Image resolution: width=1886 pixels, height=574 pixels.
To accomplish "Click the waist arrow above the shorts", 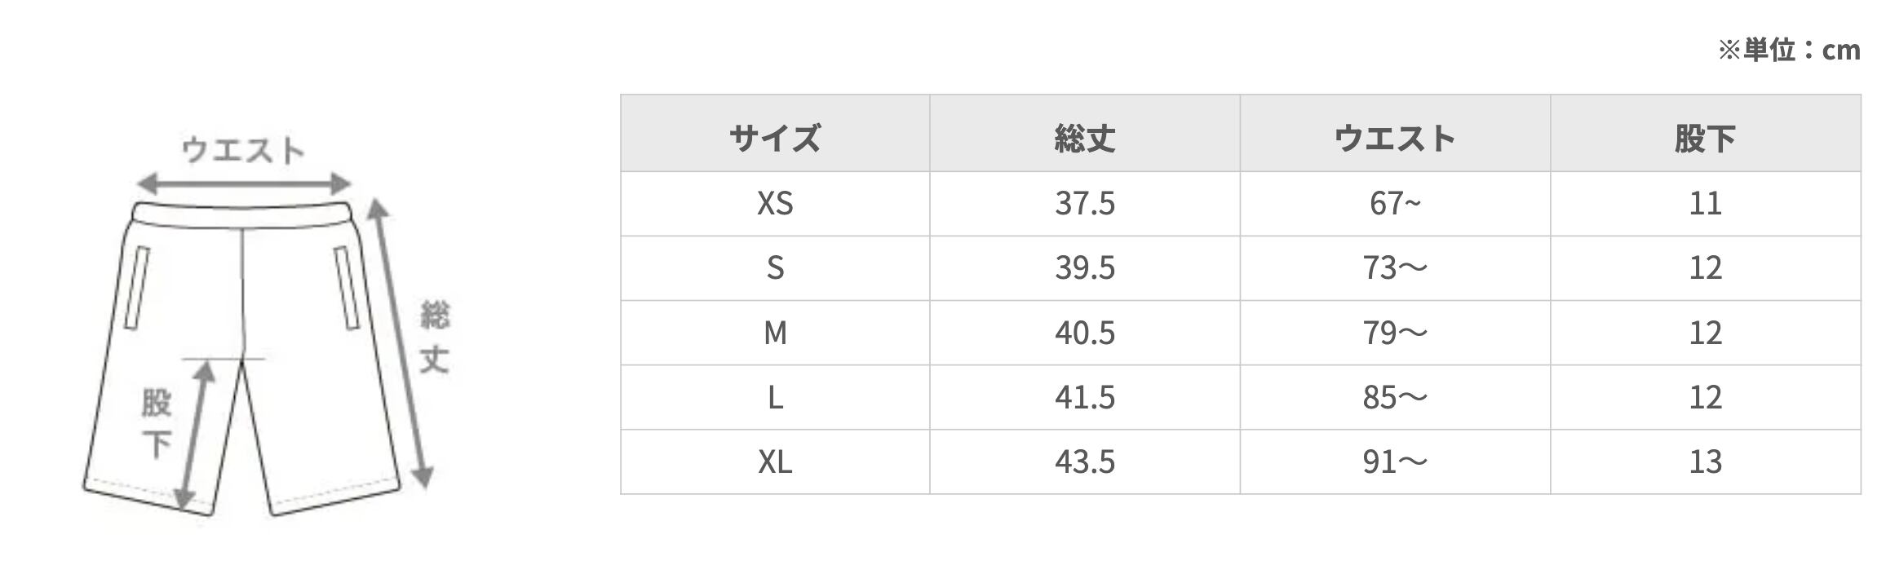I will tap(243, 183).
